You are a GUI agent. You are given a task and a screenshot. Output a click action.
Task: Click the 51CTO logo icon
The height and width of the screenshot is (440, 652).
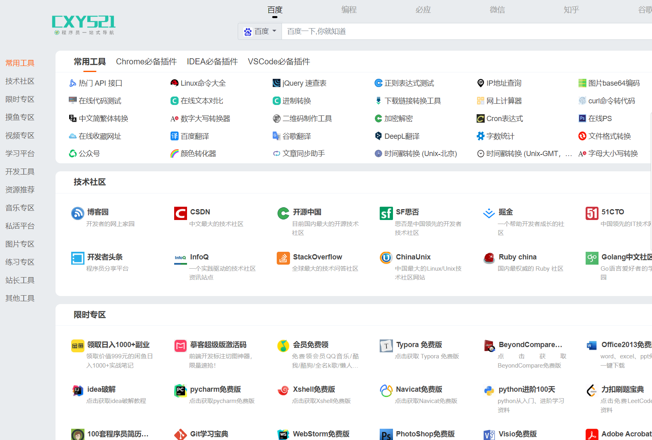point(592,213)
